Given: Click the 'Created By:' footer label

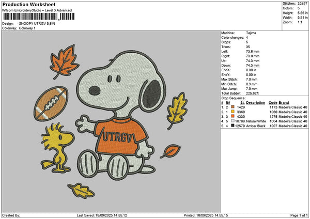Looking at the screenshot, I should tap(11, 215).
